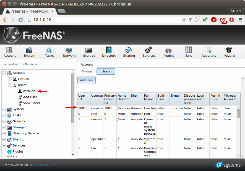This screenshot has height=171, width=245.
Task: Click the green checkmark extension icon
Action: pos(205,20)
